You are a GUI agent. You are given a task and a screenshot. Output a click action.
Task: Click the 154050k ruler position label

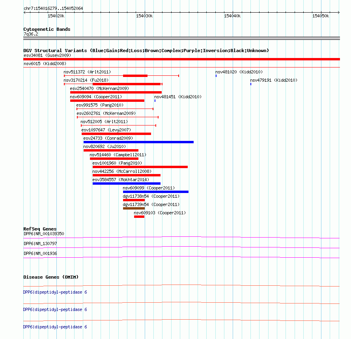coord(321,16)
